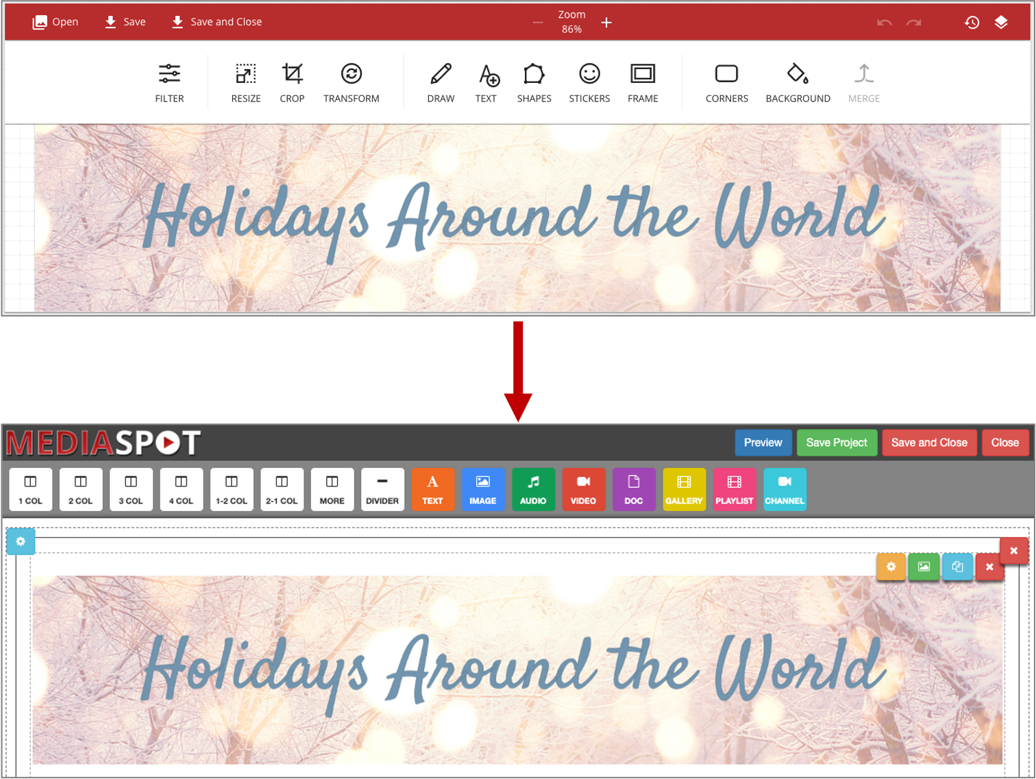Viewport: 1036px width, 779px height.
Task: Click the Holidays banner in MediaSpot
Action: [x=517, y=669]
